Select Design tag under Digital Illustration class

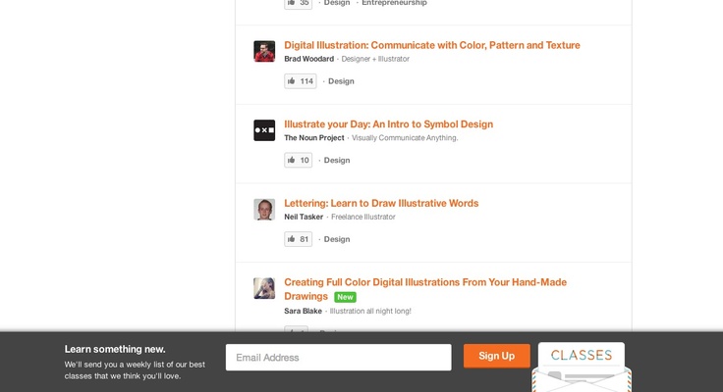341,81
